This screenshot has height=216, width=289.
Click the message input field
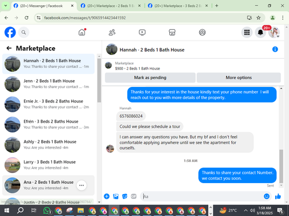click(202, 196)
